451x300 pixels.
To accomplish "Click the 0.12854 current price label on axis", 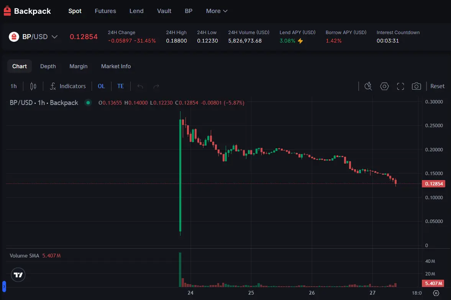I will (x=433, y=184).
